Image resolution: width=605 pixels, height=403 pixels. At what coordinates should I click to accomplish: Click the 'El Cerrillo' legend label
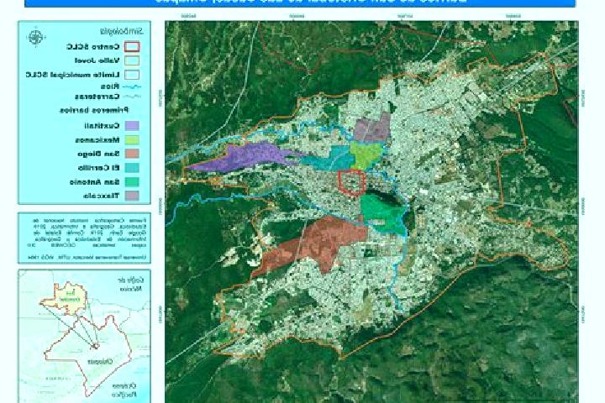click(99, 168)
